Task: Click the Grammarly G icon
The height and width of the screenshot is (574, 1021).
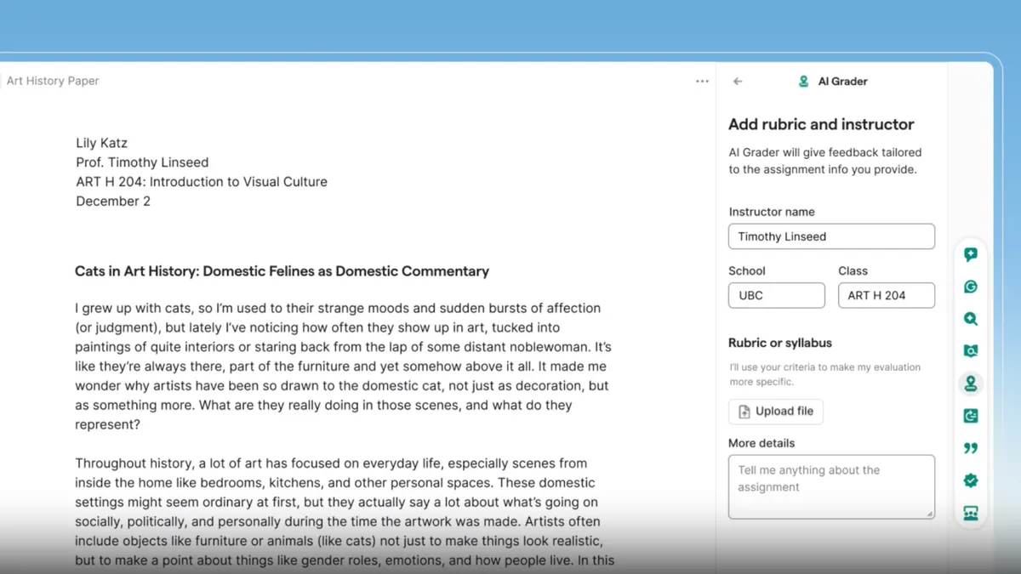Action: tap(970, 287)
